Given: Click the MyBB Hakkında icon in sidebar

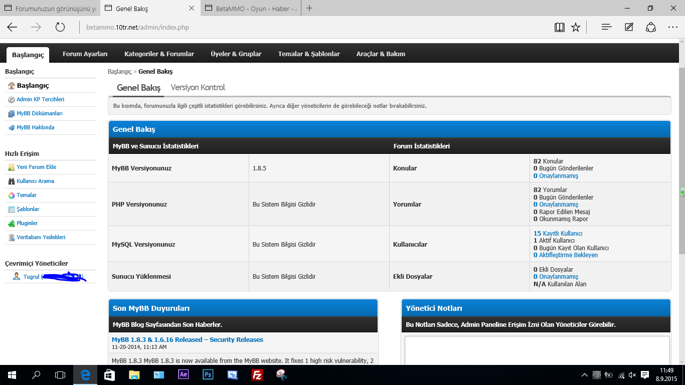Looking at the screenshot, I should click(x=12, y=128).
